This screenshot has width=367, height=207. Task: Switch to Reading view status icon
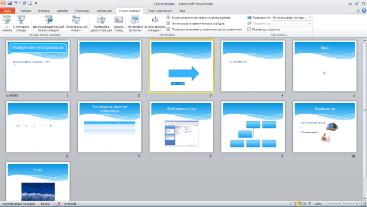[x=304, y=204]
